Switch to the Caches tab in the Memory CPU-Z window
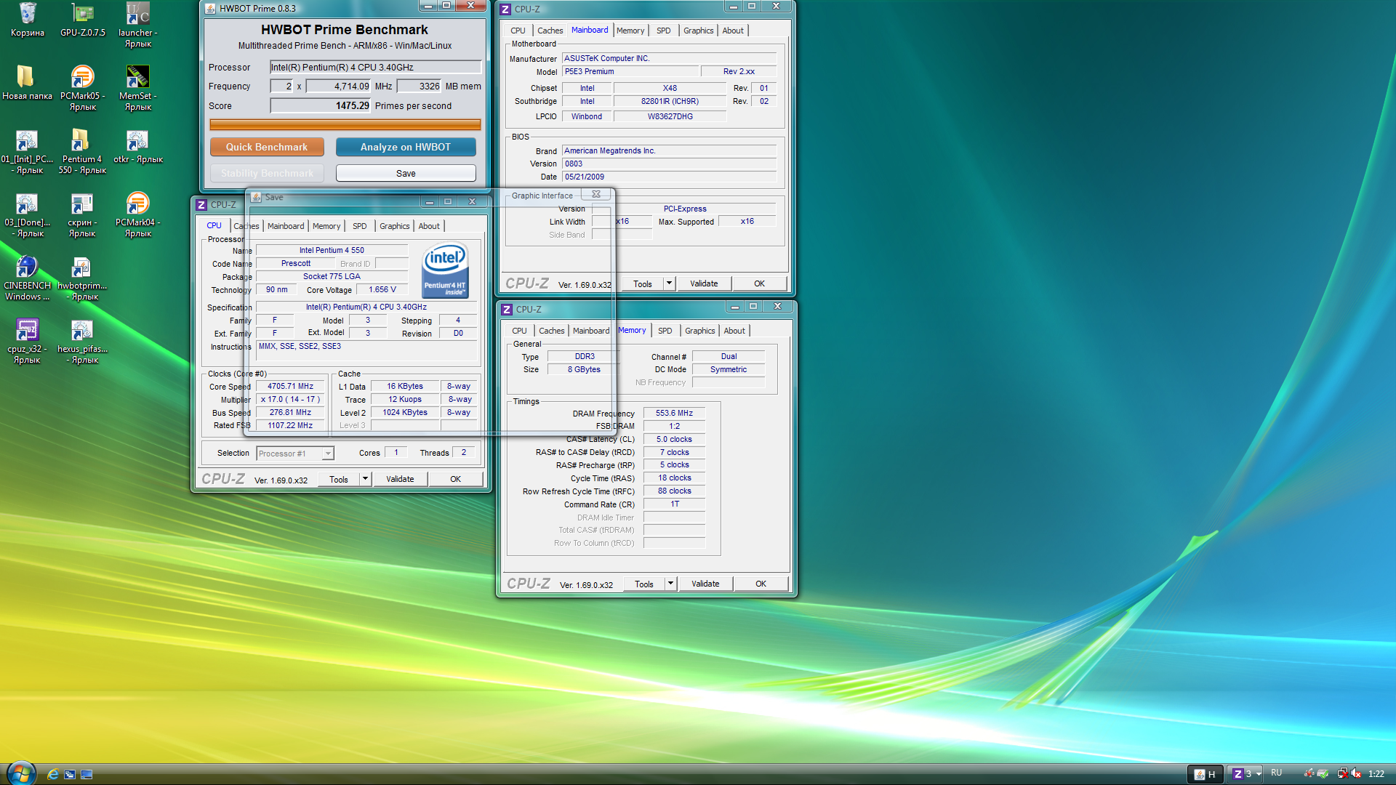This screenshot has height=785, width=1396. 552,331
